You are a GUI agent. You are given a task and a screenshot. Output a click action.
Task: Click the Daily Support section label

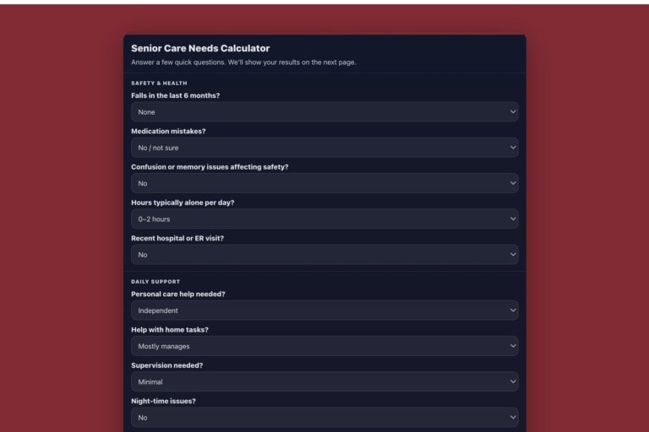pos(155,282)
